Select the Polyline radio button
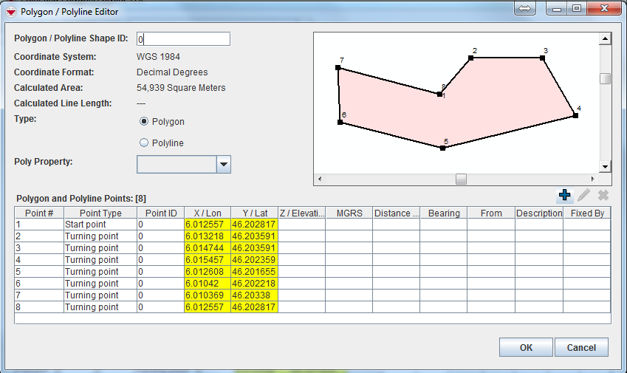The image size is (627, 373). [x=144, y=143]
